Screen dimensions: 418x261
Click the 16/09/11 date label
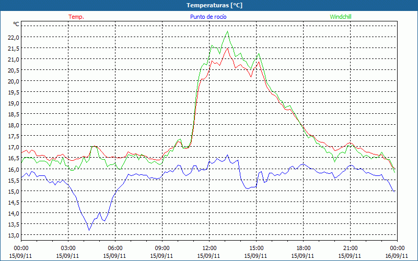[x=397, y=256]
